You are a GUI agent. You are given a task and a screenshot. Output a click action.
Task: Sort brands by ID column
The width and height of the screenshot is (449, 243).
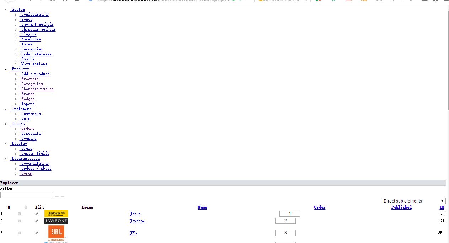[x=442, y=207]
